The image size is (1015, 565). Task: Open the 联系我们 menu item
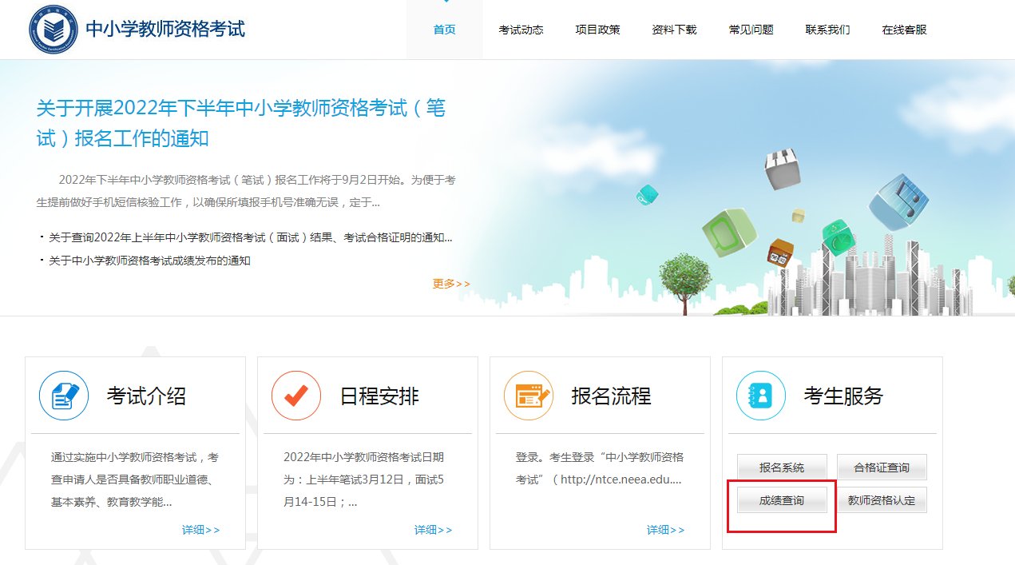827,30
